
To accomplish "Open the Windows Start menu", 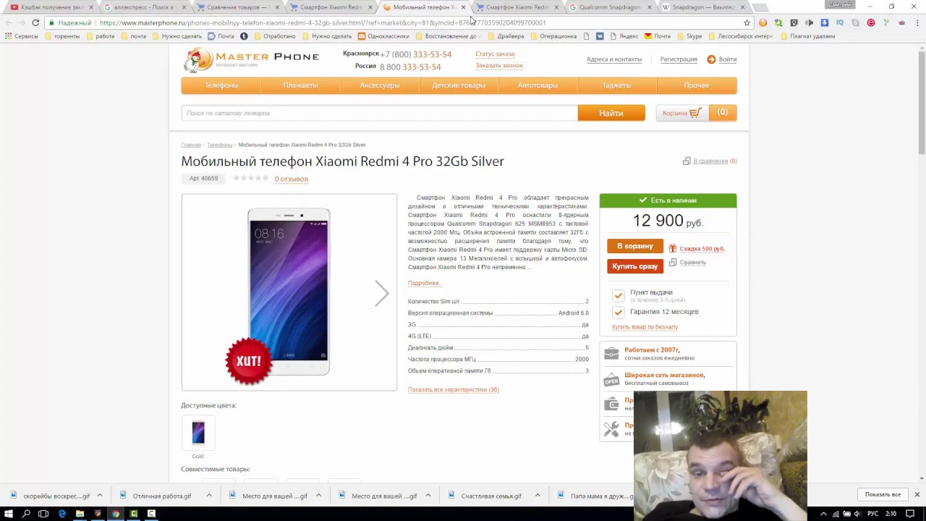I will pyautogui.click(x=9, y=514).
